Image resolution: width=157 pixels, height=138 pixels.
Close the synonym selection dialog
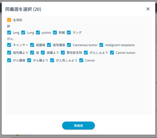point(148,9)
